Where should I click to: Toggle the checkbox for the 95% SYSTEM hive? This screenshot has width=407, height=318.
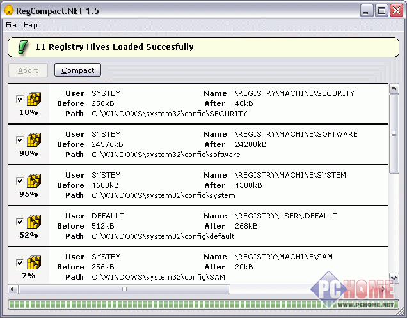click(x=20, y=181)
